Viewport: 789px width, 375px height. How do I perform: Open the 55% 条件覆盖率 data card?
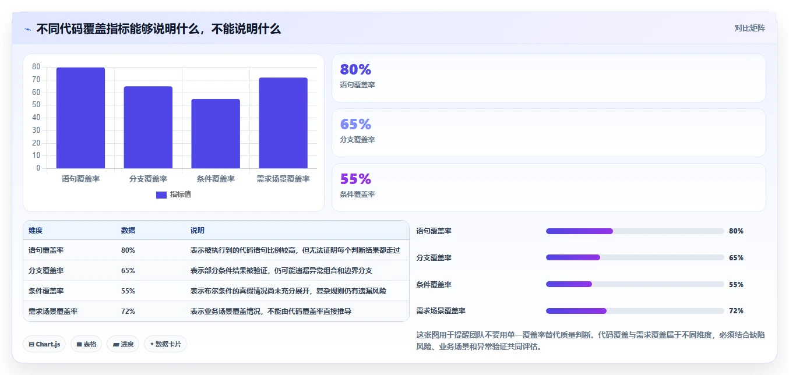click(x=548, y=187)
